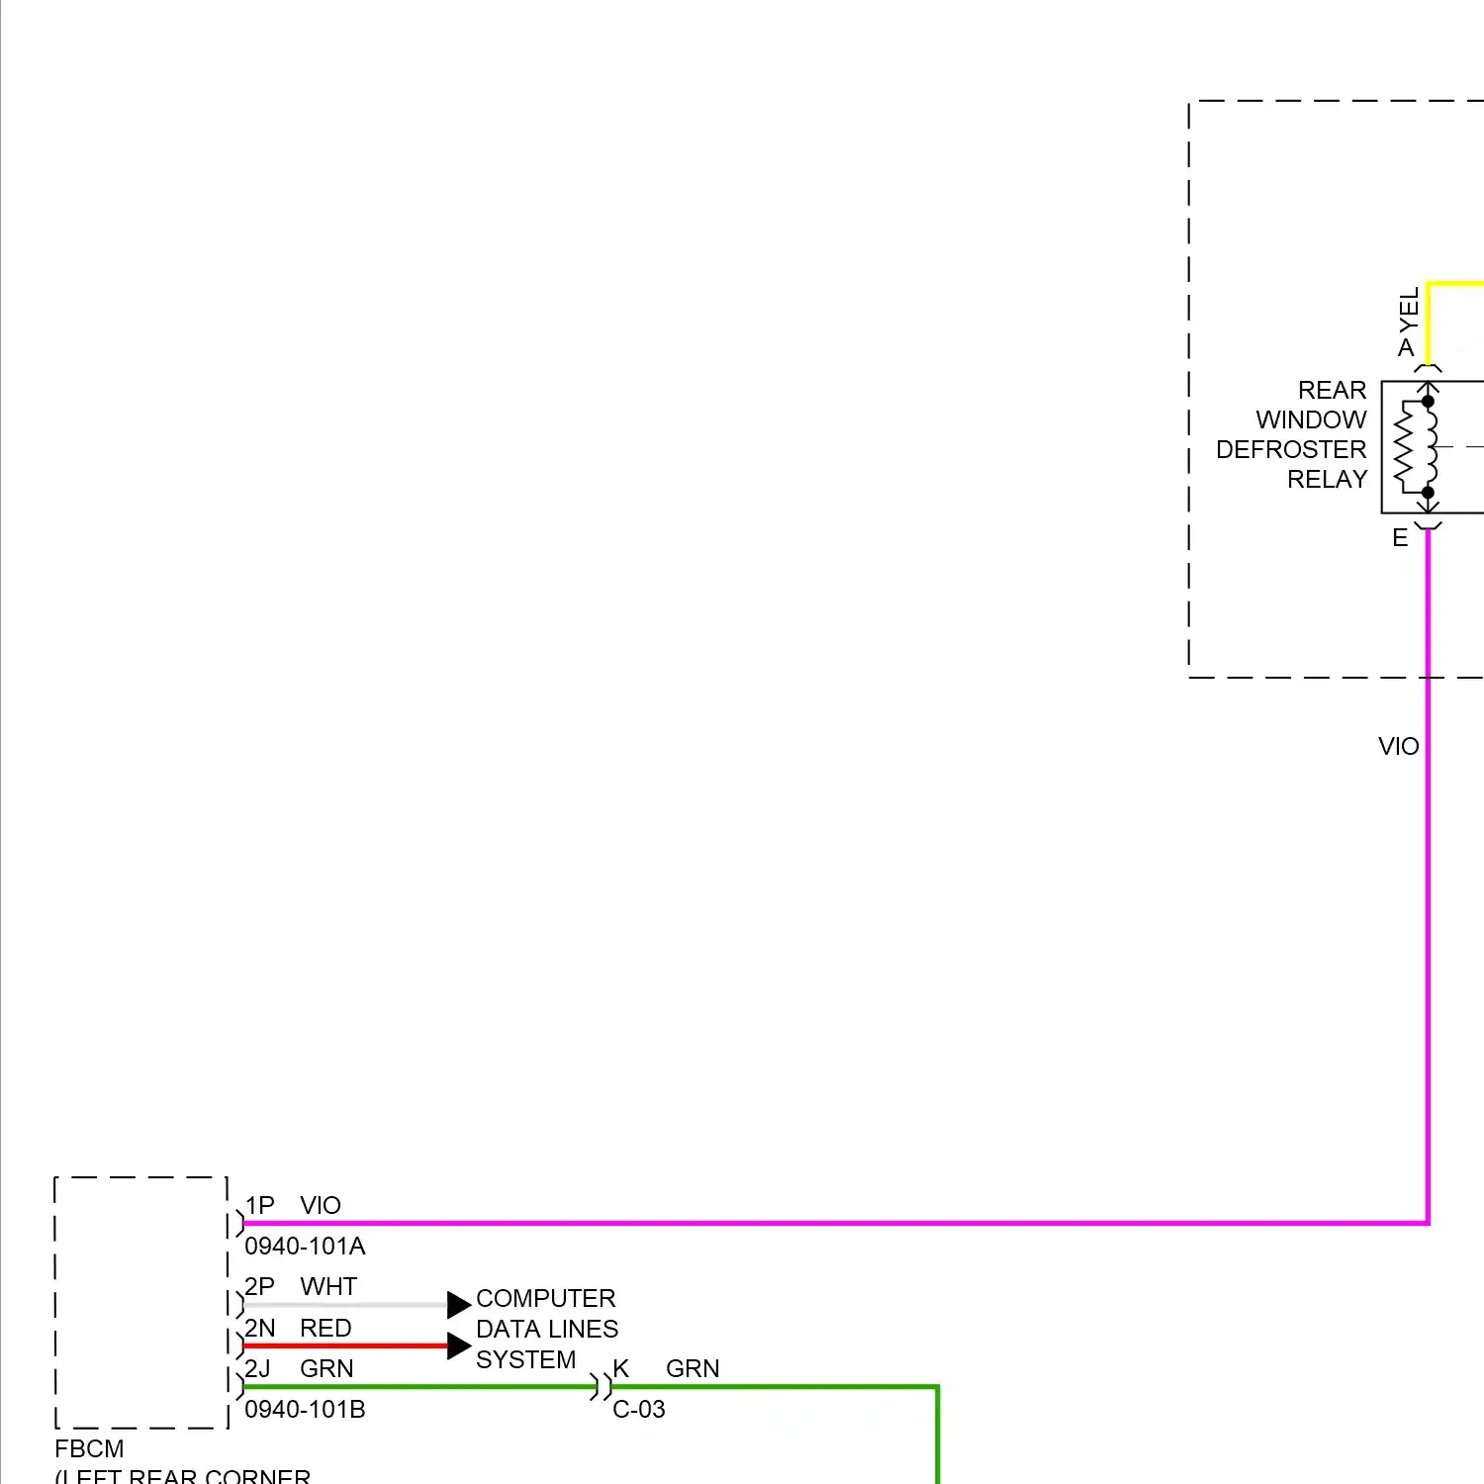The width and height of the screenshot is (1484, 1484).
Task: Click the terminal A letter above the relay
Action: [x=1406, y=348]
